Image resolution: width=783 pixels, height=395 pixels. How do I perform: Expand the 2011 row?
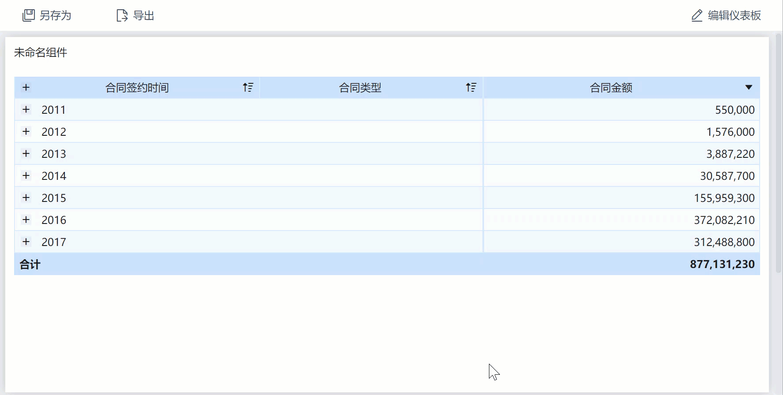point(26,109)
